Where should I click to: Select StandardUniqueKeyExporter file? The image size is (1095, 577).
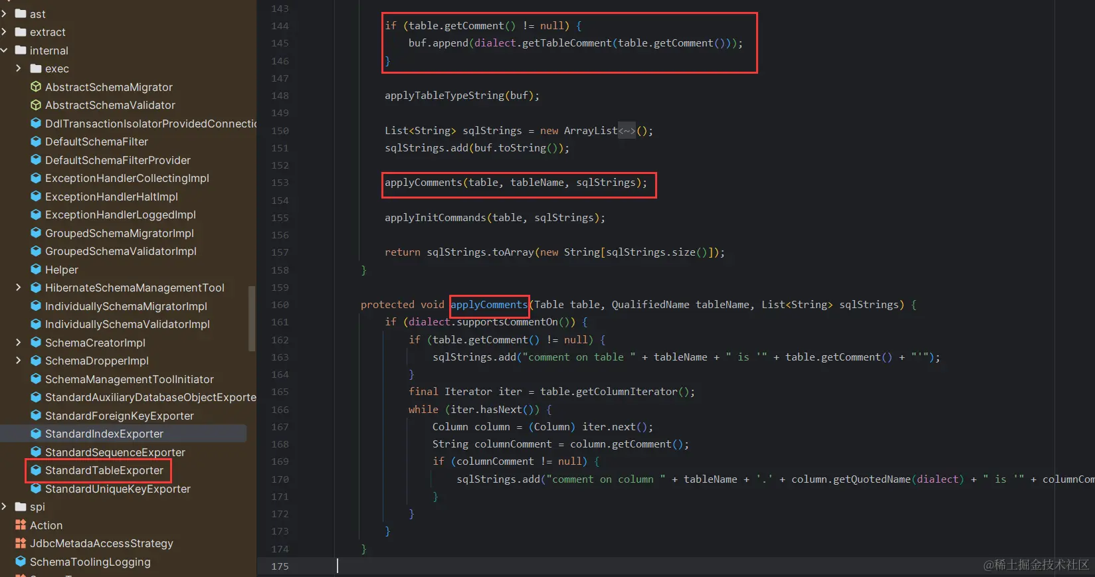[118, 489]
